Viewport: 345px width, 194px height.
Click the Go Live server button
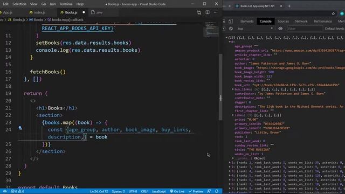(x=177, y=191)
